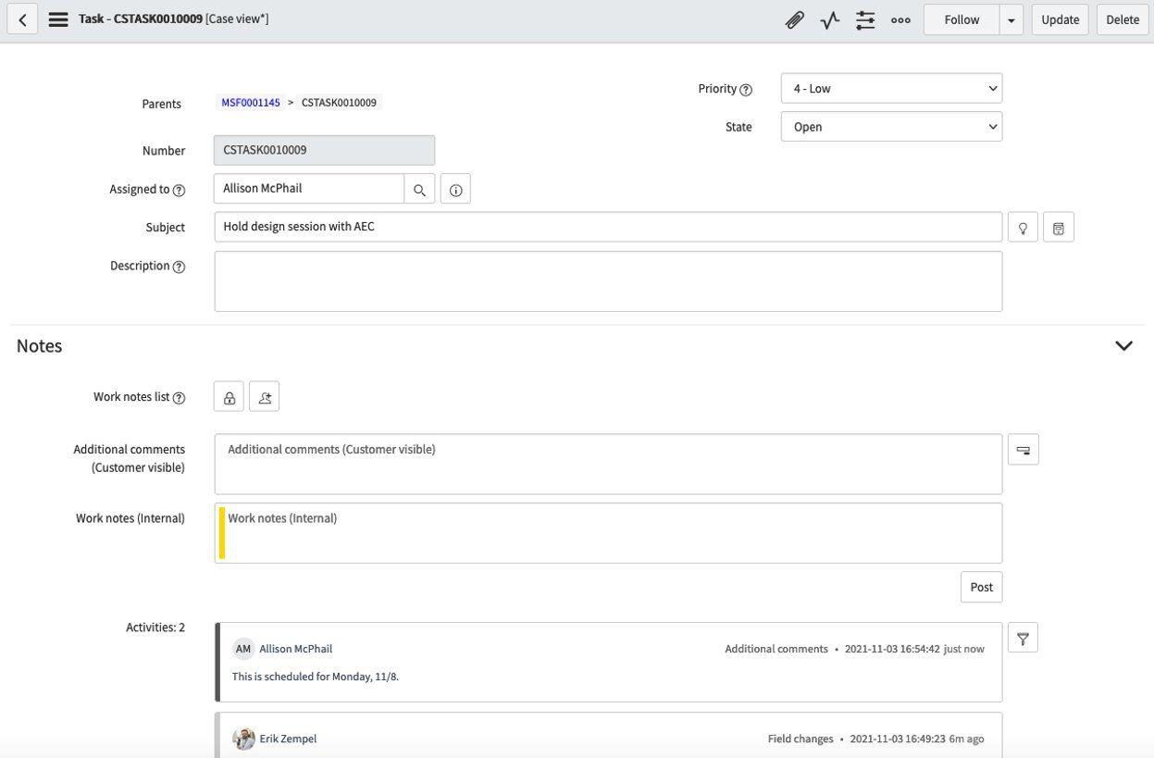Click the Follow button

point(962,19)
